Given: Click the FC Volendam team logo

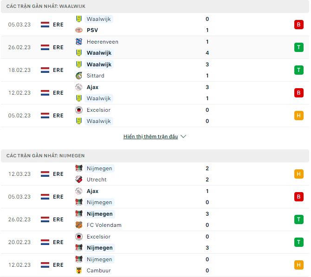Looking at the screenshot, I should tap(79, 225).
